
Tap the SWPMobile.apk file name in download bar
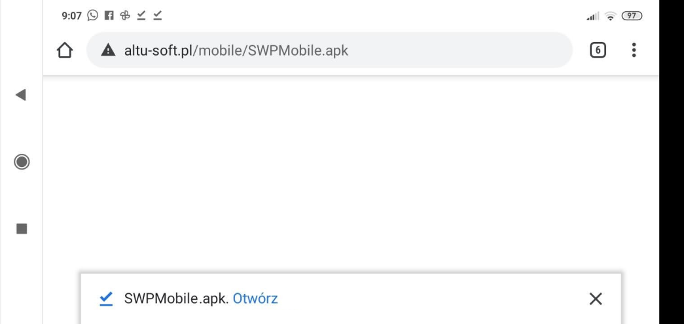175,298
